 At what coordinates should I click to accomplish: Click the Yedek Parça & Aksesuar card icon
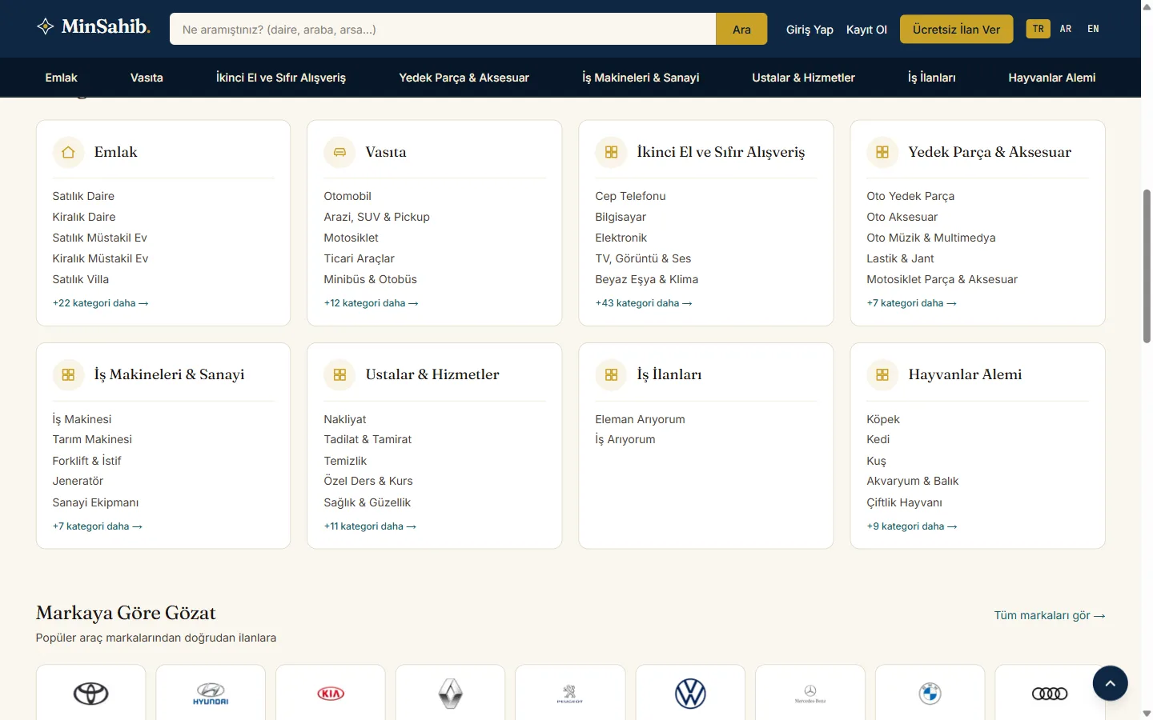pyautogui.click(x=882, y=152)
